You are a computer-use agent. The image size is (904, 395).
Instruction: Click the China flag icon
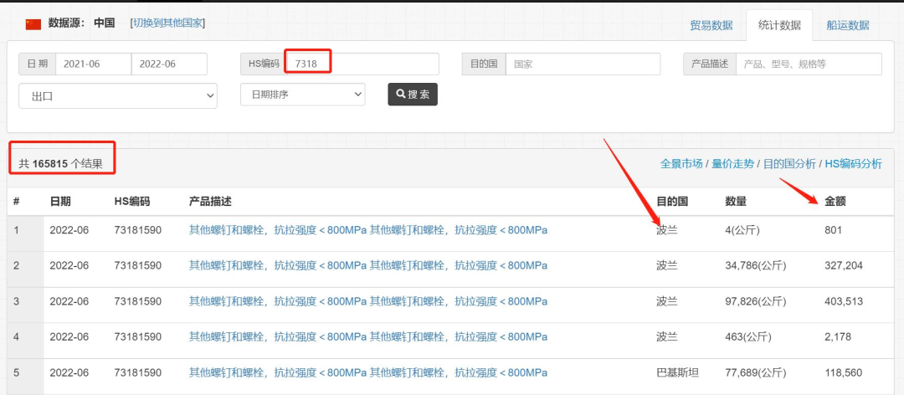point(33,24)
